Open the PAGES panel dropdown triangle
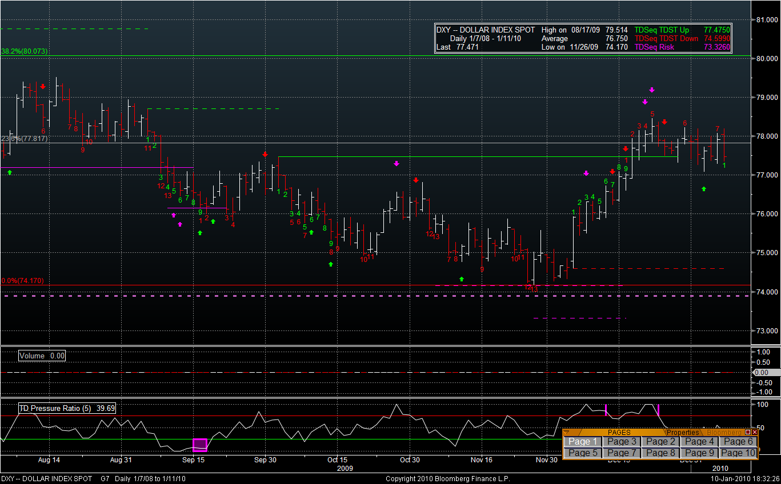This screenshot has height=484, width=781. point(567,433)
